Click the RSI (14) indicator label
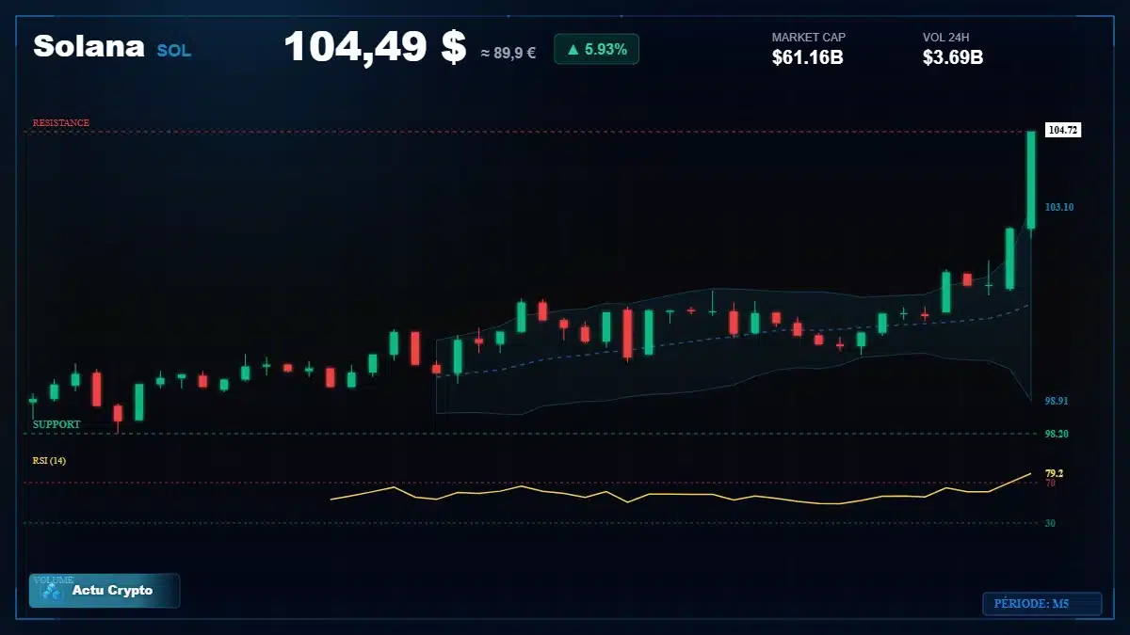Screen dimensions: 1130x635 (49, 461)
